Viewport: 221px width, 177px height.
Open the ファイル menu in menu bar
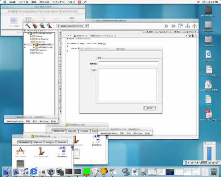coord(23,2)
